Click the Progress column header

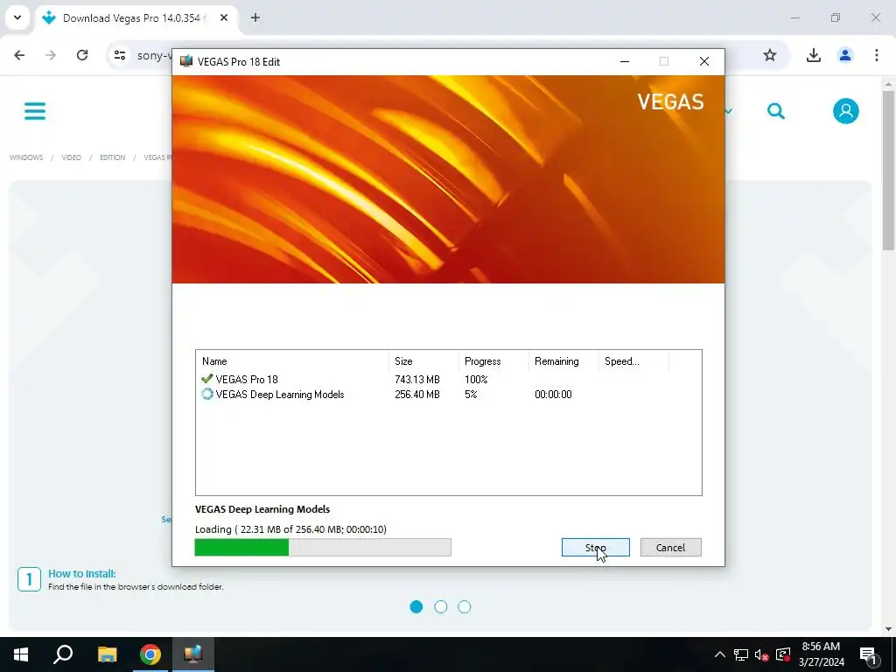[x=493, y=361]
